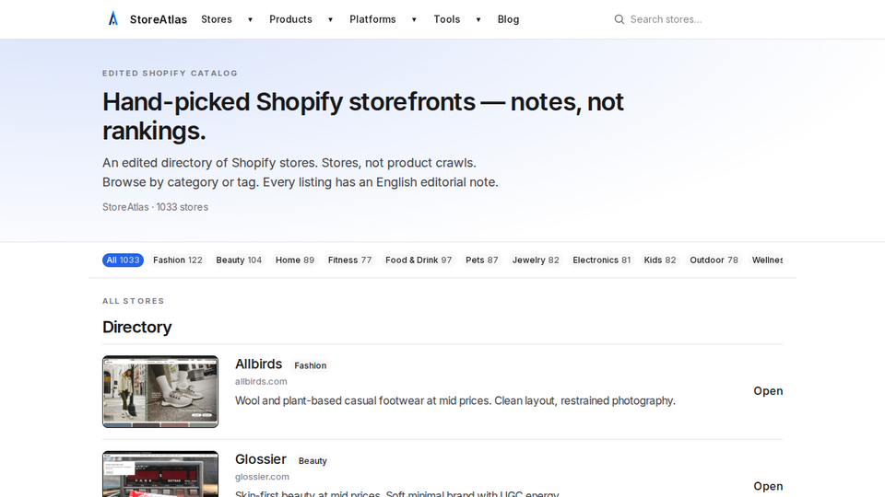This screenshot has width=885, height=497.
Task: Filter by Food & Drink 97 category
Action: tap(419, 260)
